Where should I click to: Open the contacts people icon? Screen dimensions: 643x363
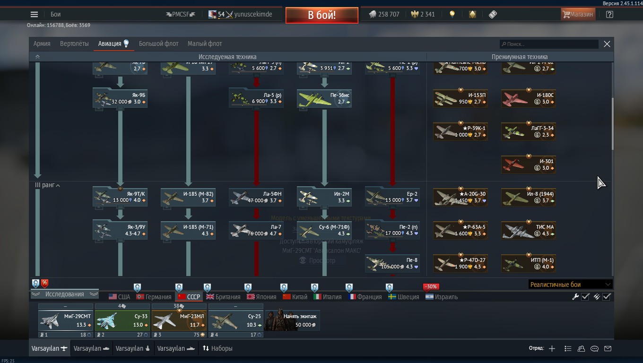pos(581,348)
